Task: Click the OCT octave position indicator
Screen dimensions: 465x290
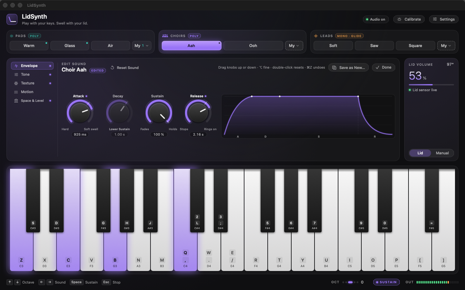Action: pyautogui.click(x=350, y=282)
